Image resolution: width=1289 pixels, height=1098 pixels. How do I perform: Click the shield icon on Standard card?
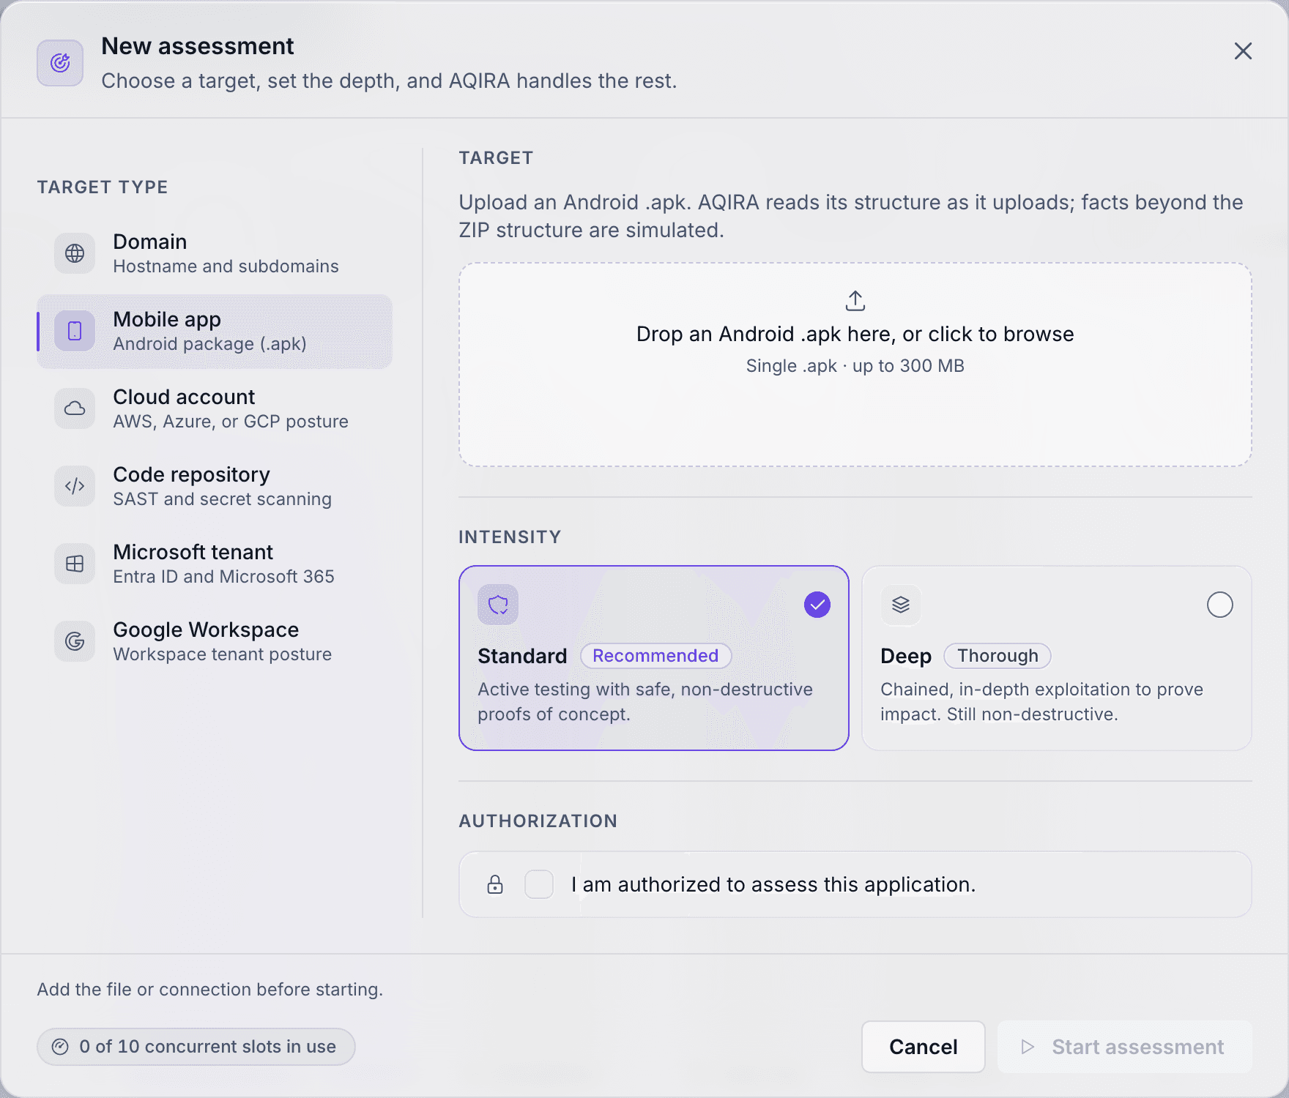point(498,605)
